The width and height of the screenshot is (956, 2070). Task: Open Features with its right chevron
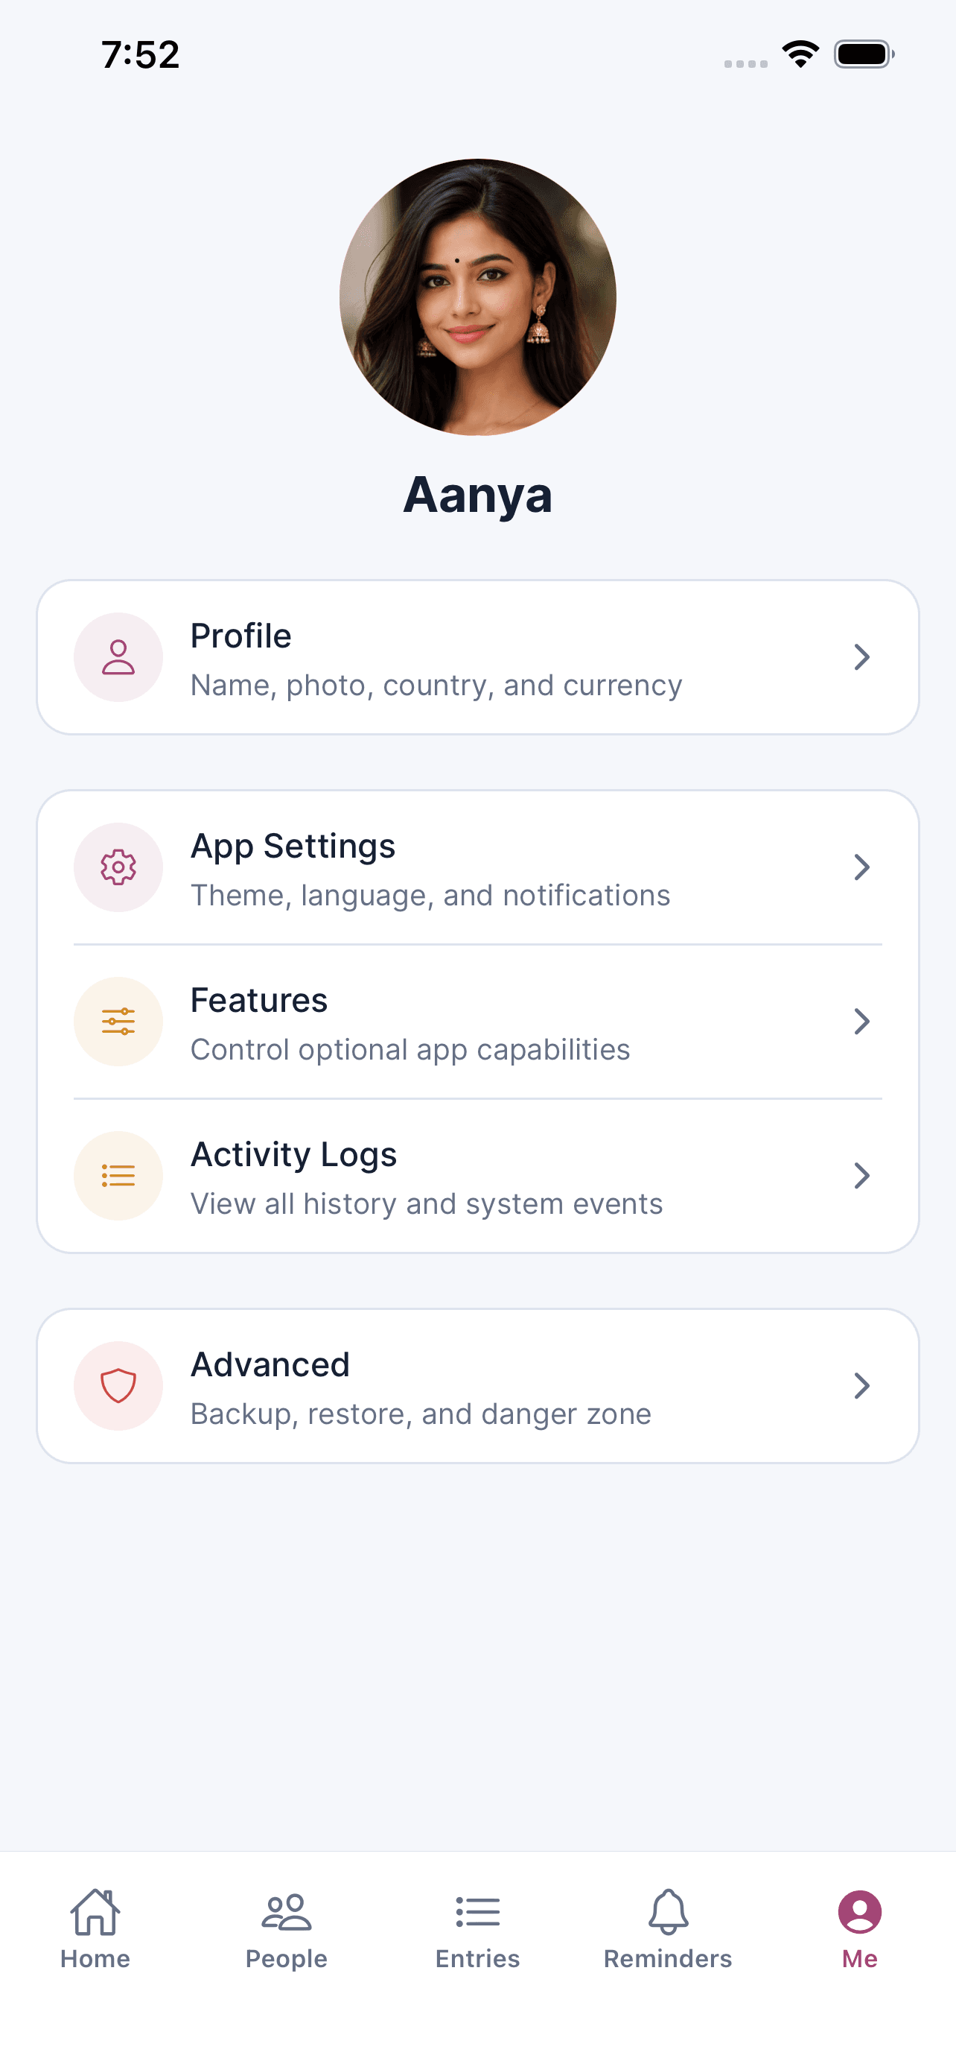pyautogui.click(x=861, y=1022)
